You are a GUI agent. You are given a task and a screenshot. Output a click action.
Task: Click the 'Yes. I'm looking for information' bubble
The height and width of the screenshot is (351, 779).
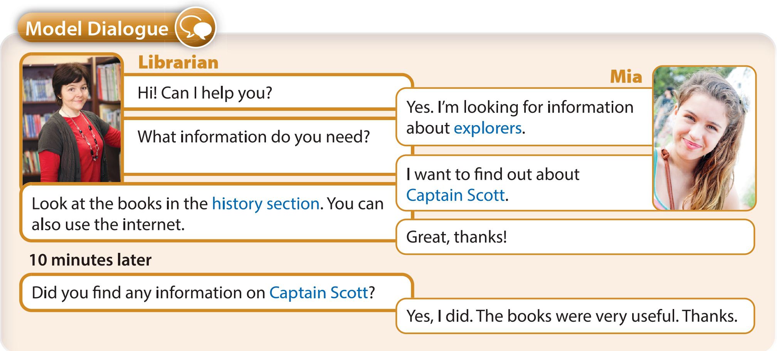[525, 117]
